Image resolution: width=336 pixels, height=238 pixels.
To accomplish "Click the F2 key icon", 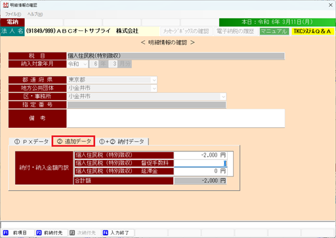I will 39,233.
